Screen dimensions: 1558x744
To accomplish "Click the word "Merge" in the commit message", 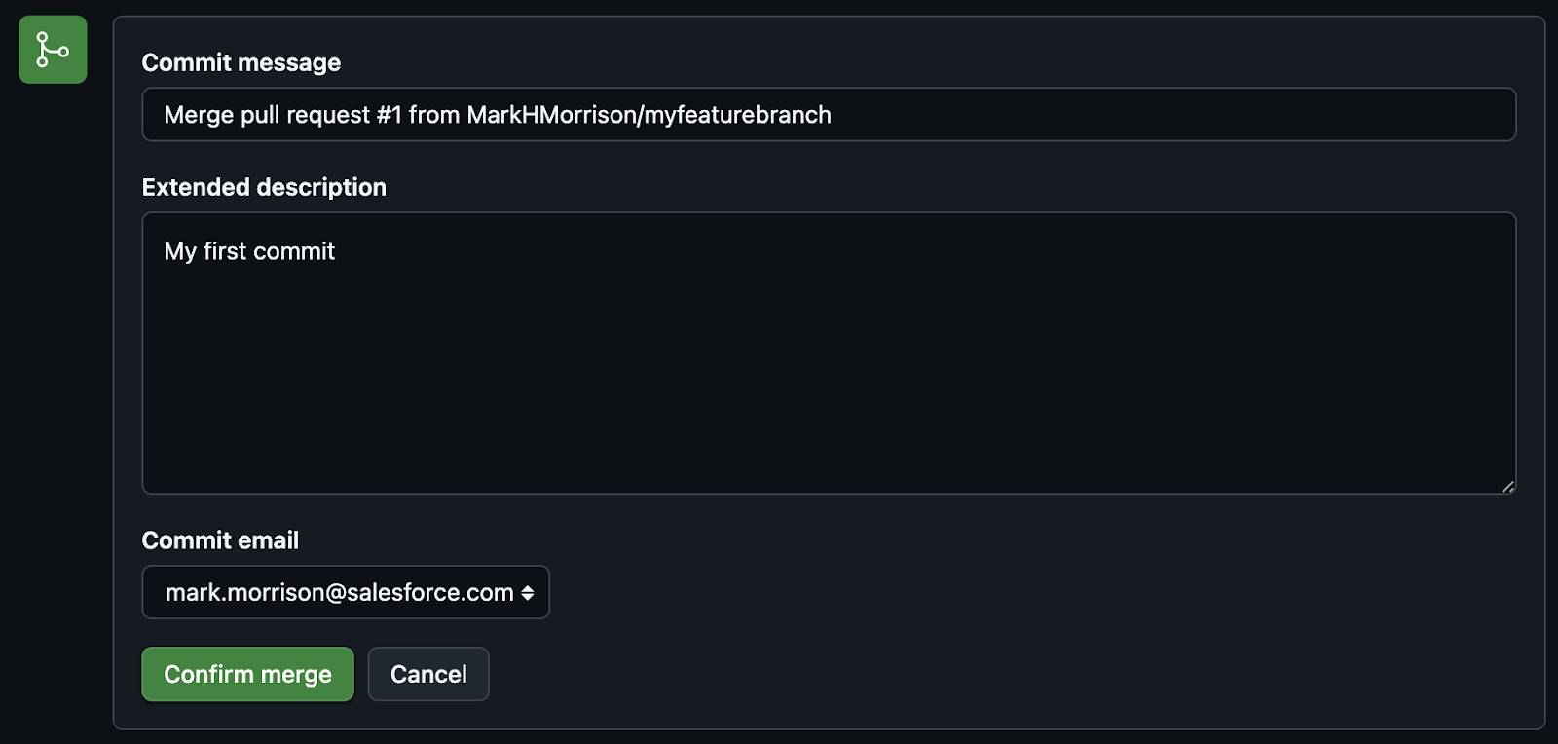I will click(199, 115).
